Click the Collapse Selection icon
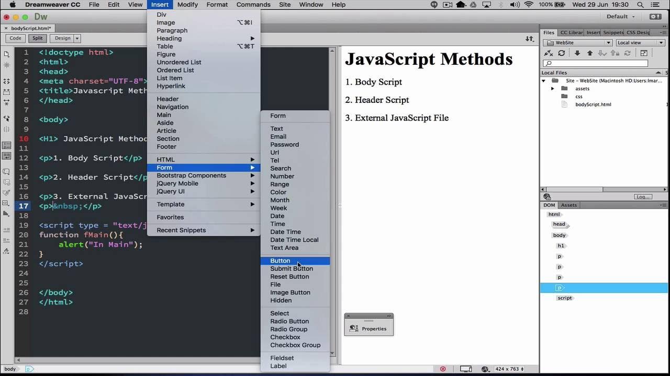670x376 pixels. (x=6, y=91)
